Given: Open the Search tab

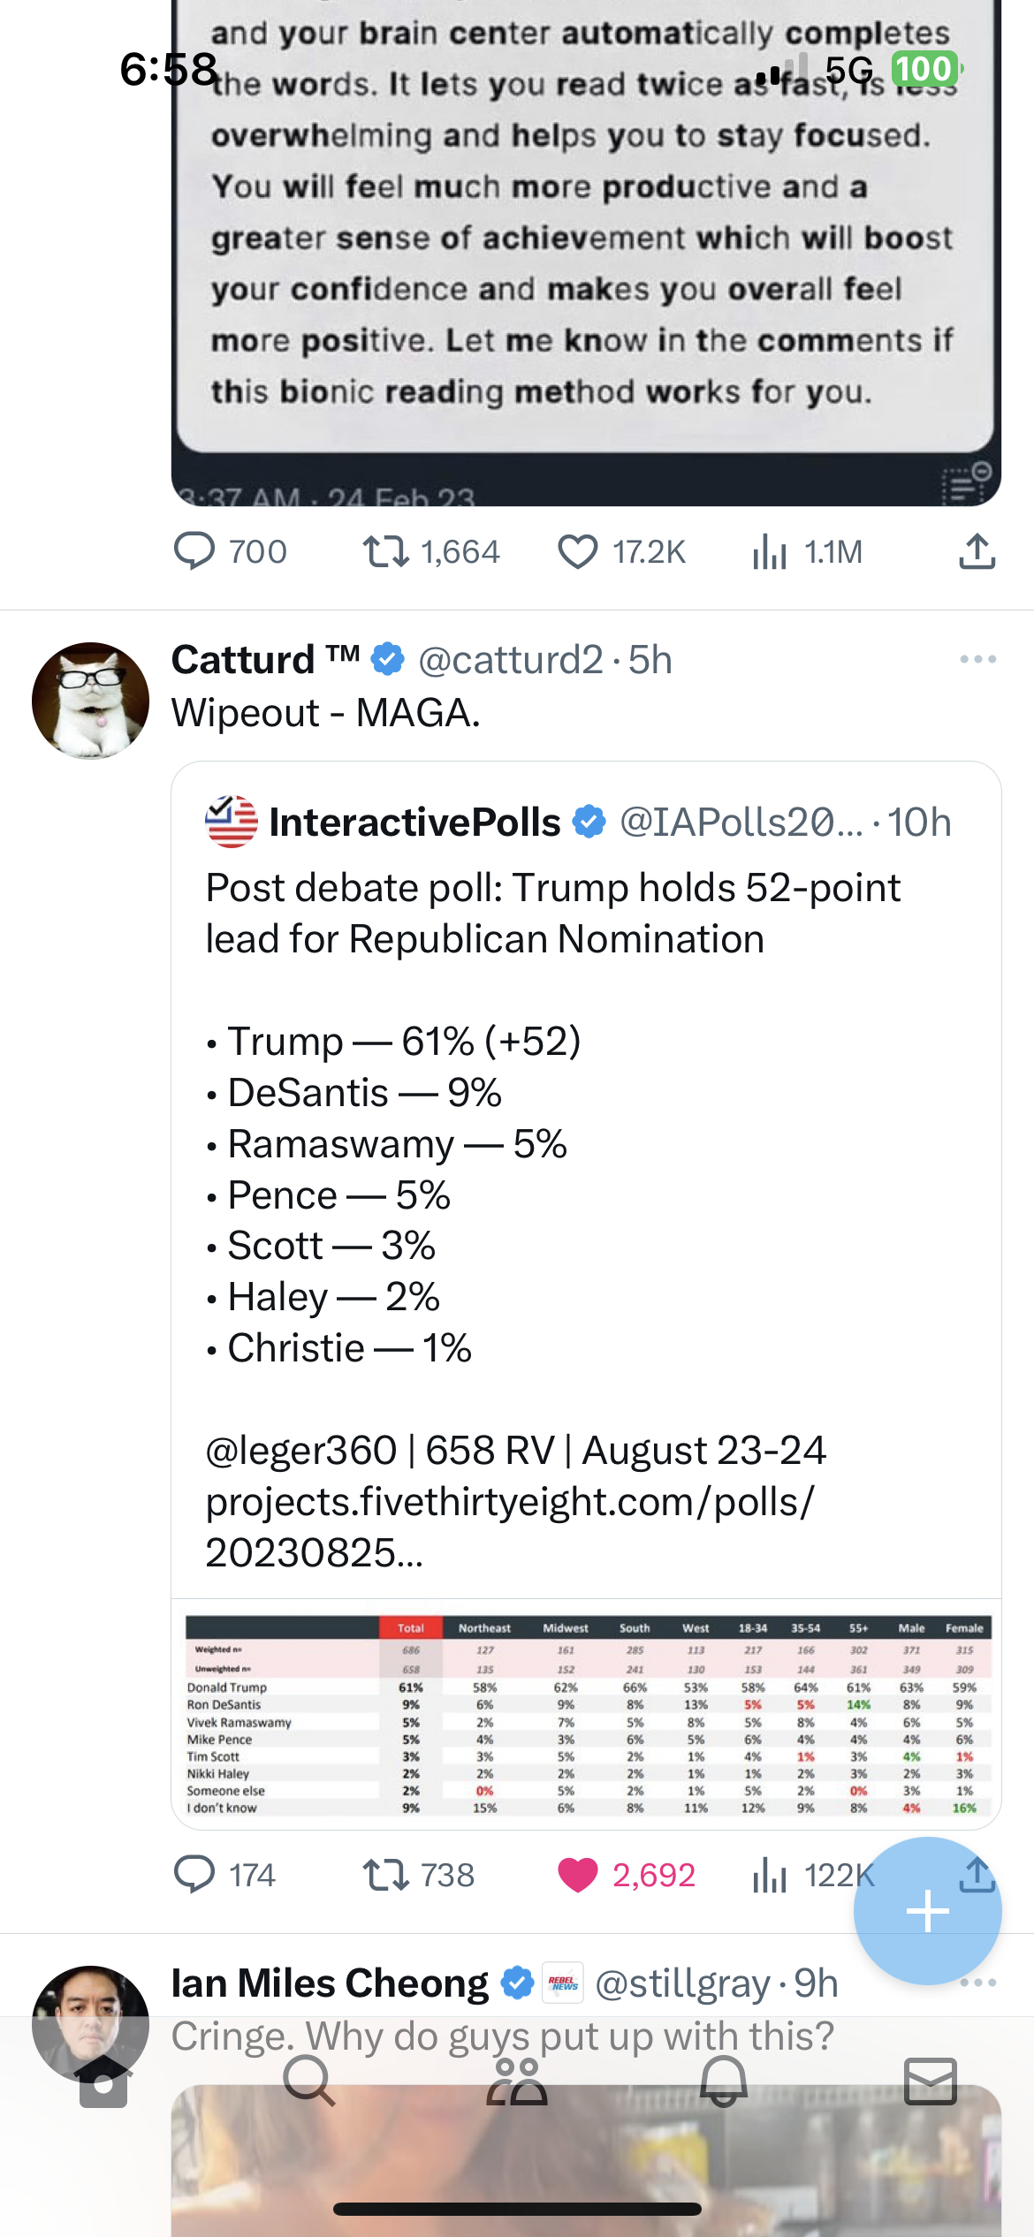Looking at the screenshot, I should coord(309,2082).
